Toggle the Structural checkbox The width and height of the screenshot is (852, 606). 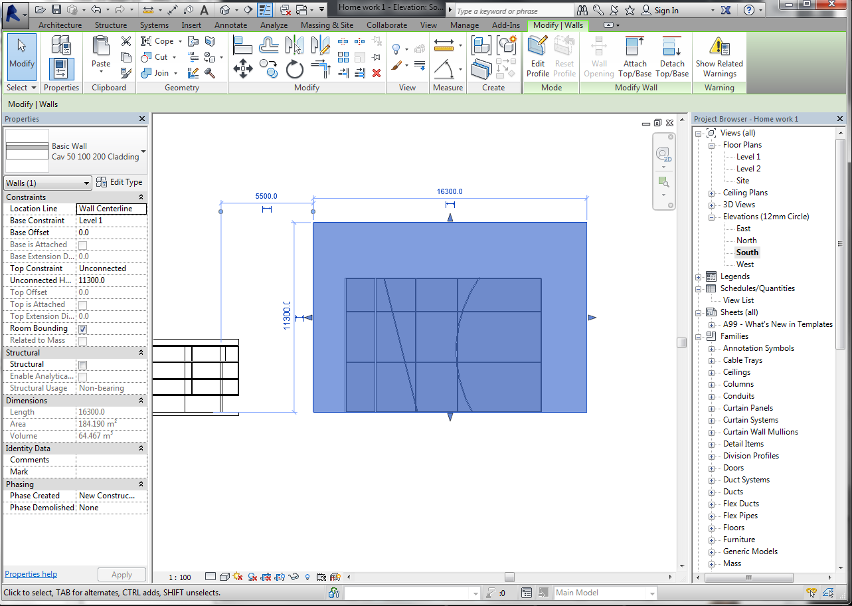tap(82, 364)
